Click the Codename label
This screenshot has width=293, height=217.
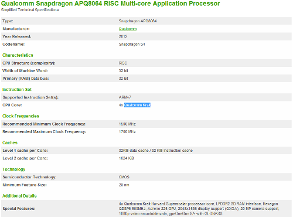[13, 45]
